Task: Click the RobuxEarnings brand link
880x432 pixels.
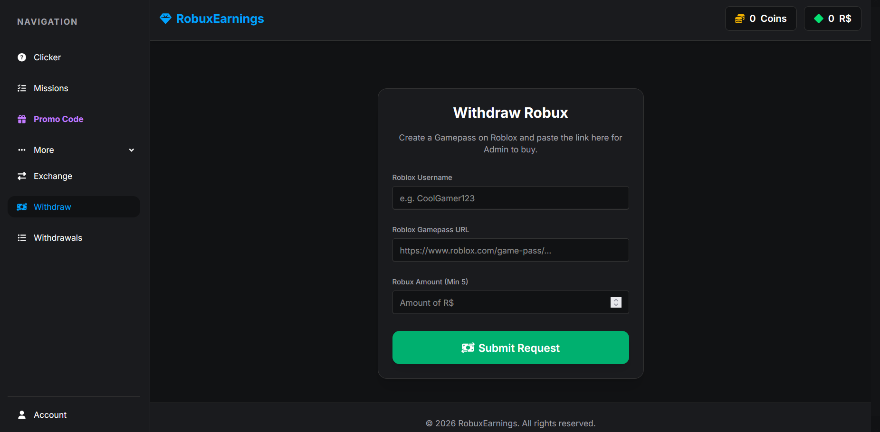Action: [x=212, y=19]
